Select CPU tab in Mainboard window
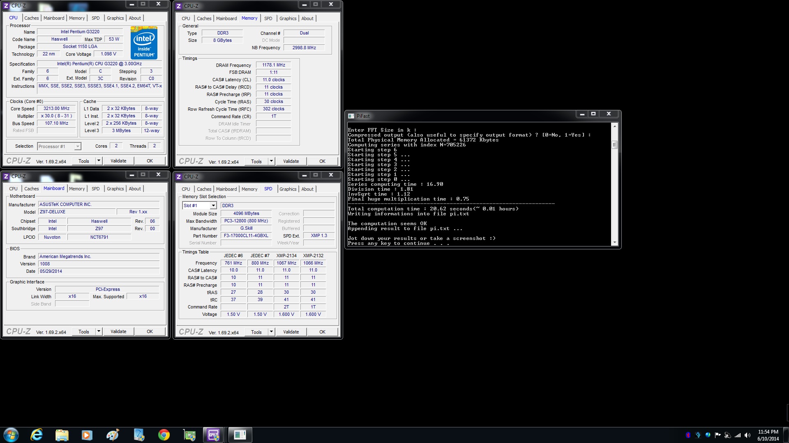 (x=14, y=189)
